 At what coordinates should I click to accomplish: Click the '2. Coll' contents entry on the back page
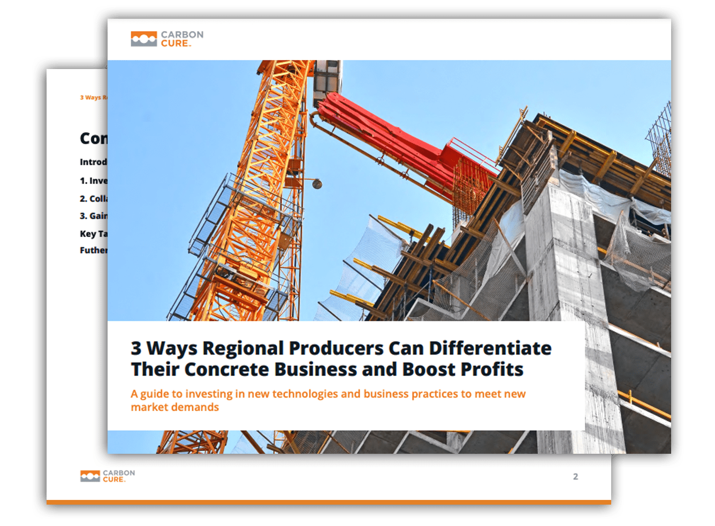94,199
